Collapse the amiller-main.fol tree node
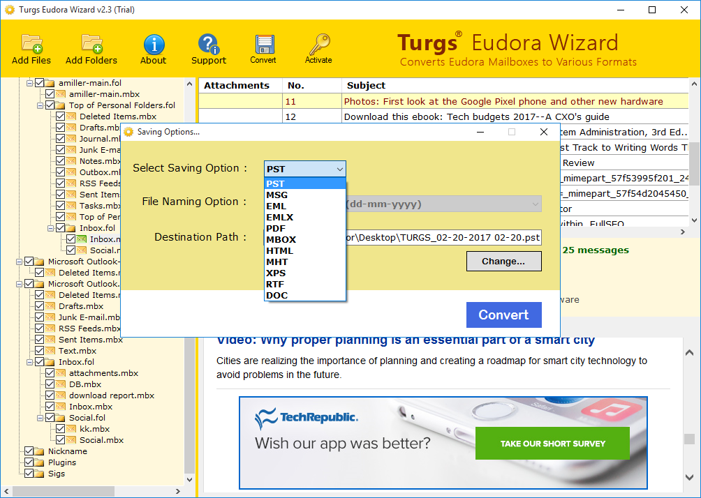The height and width of the screenshot is (498, 701). click(30, 83)
